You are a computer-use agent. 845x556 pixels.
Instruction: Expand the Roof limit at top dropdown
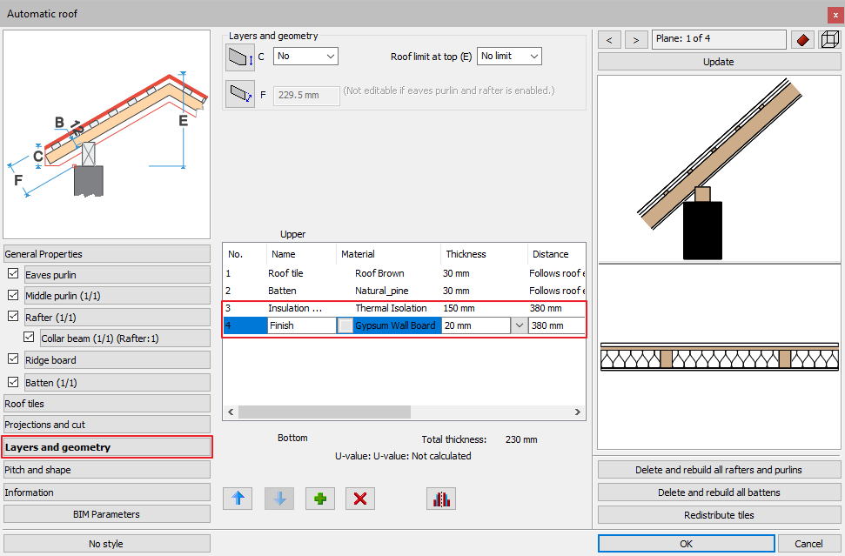509,57
